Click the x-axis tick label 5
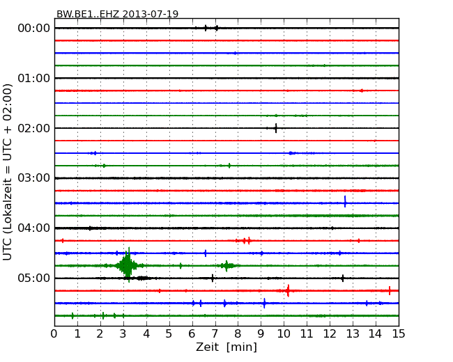453x362 pixels. pyautogui.click(x=169, y=334)
